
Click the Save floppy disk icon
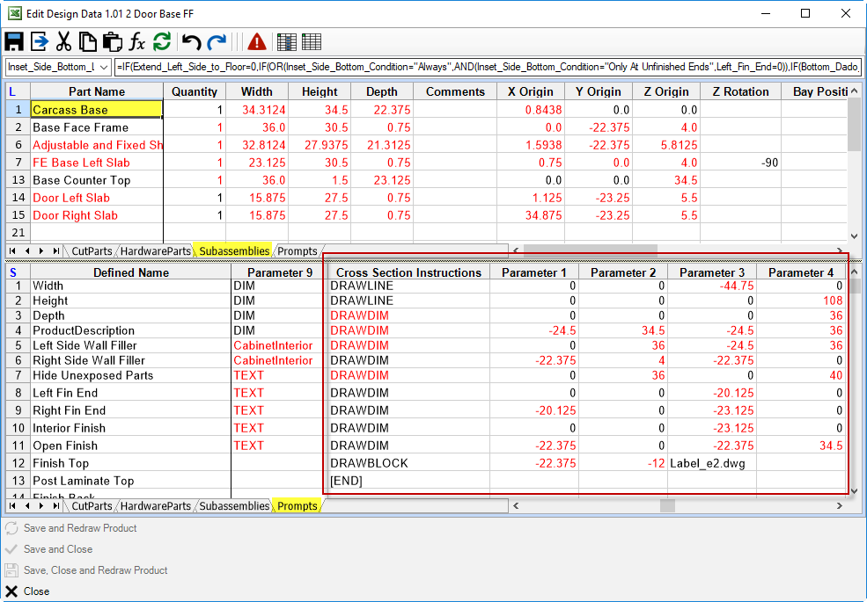(14, 42)
